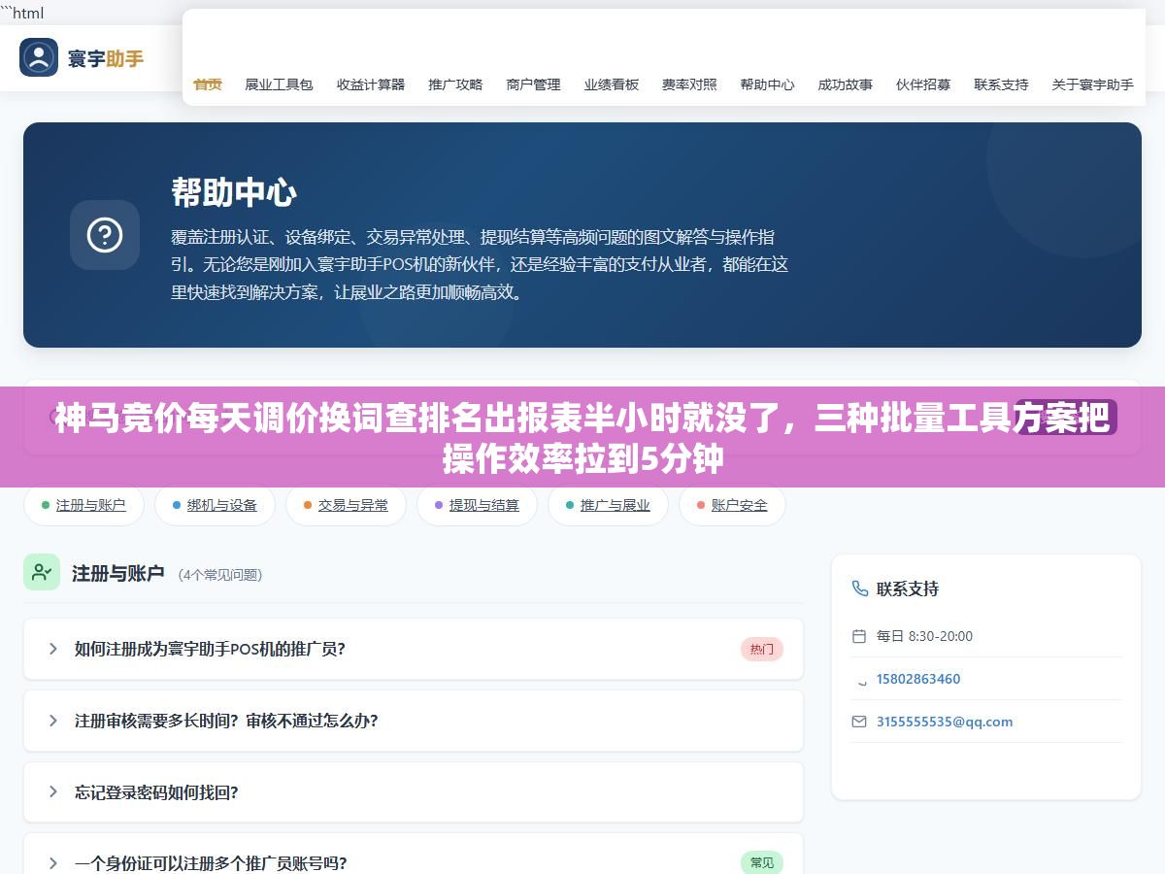Open the 关于寰宇助手 nav item
This screenshot has height=874, width=1165.
point(1092,84)
